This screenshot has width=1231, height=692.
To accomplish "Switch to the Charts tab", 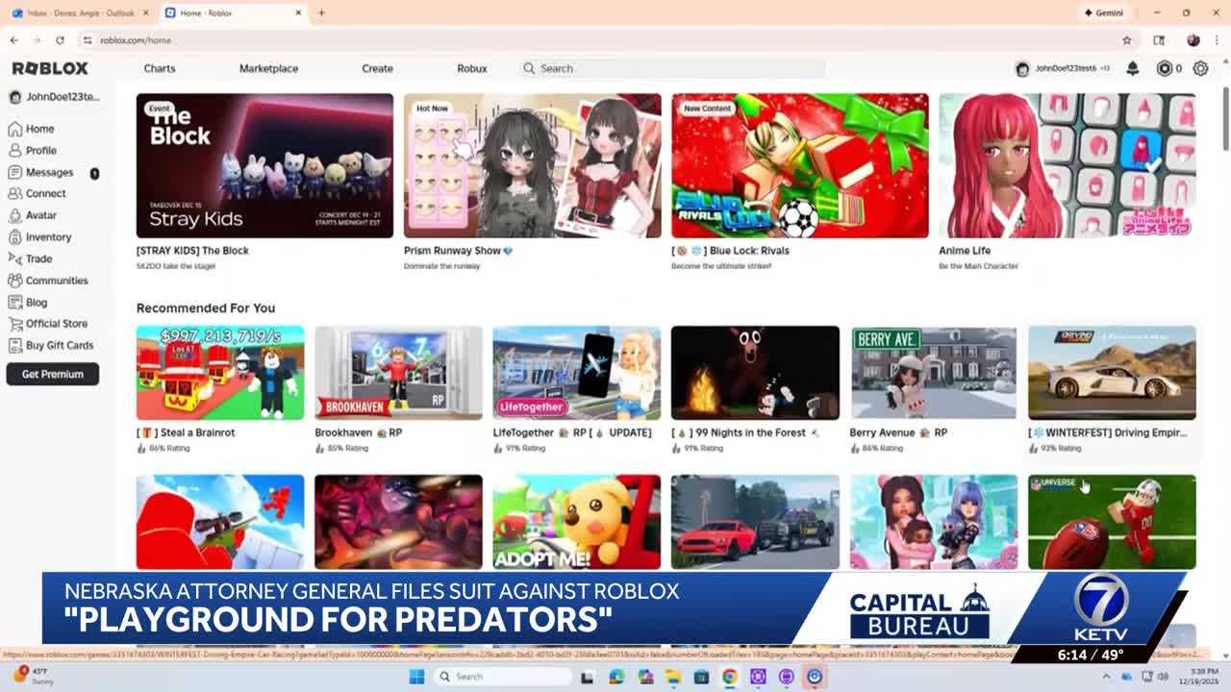I will (160, 68).
